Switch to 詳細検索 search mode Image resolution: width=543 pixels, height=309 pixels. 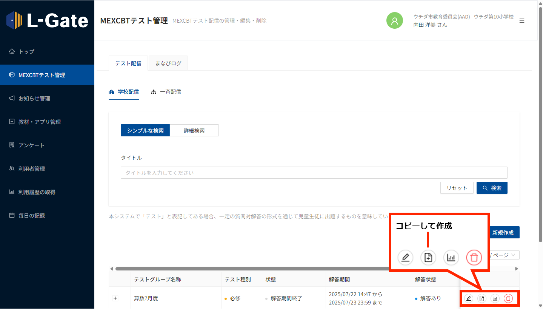point(194,131)
